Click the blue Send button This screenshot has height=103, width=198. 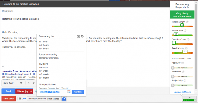pos(8,91)
